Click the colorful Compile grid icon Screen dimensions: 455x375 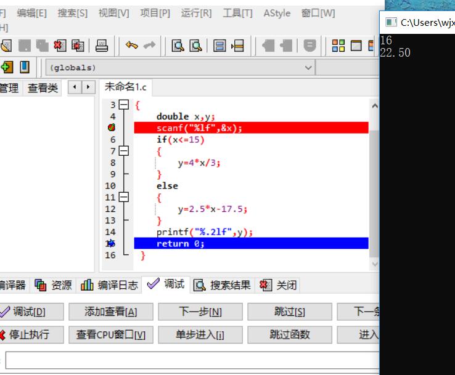(x=338, y=46)
